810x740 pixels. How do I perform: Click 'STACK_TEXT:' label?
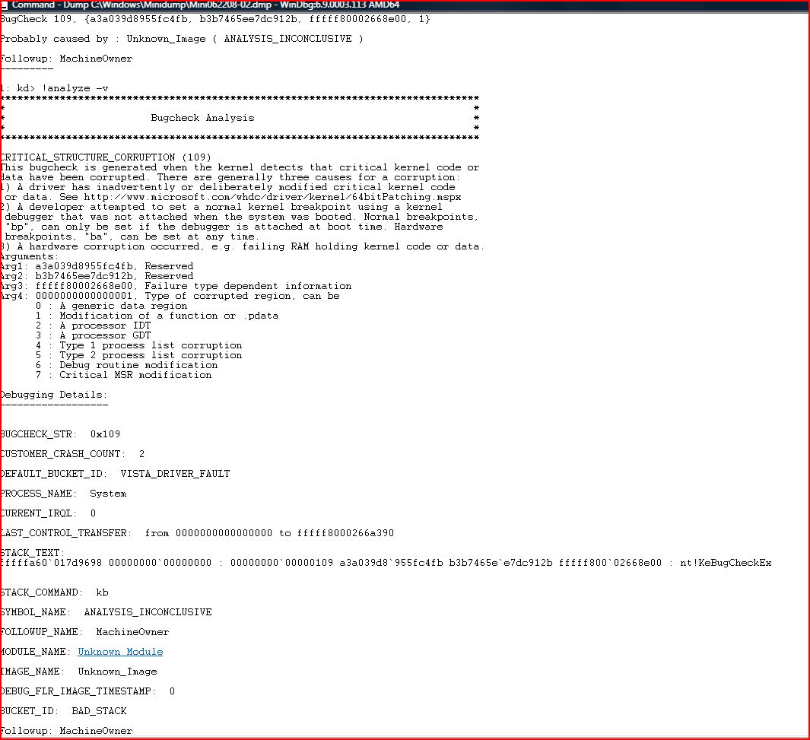pos(33,553)
